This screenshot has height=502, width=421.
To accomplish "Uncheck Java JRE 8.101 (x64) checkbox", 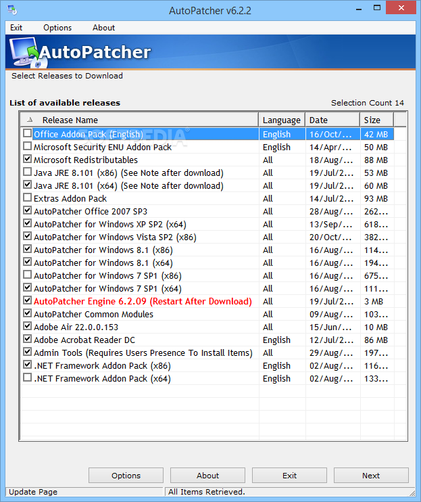I will click(28, 185).
